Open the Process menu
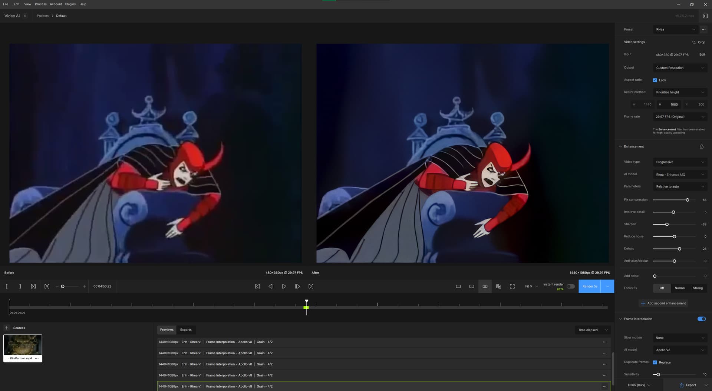This screenshot has height=391, width=712. 41,4
